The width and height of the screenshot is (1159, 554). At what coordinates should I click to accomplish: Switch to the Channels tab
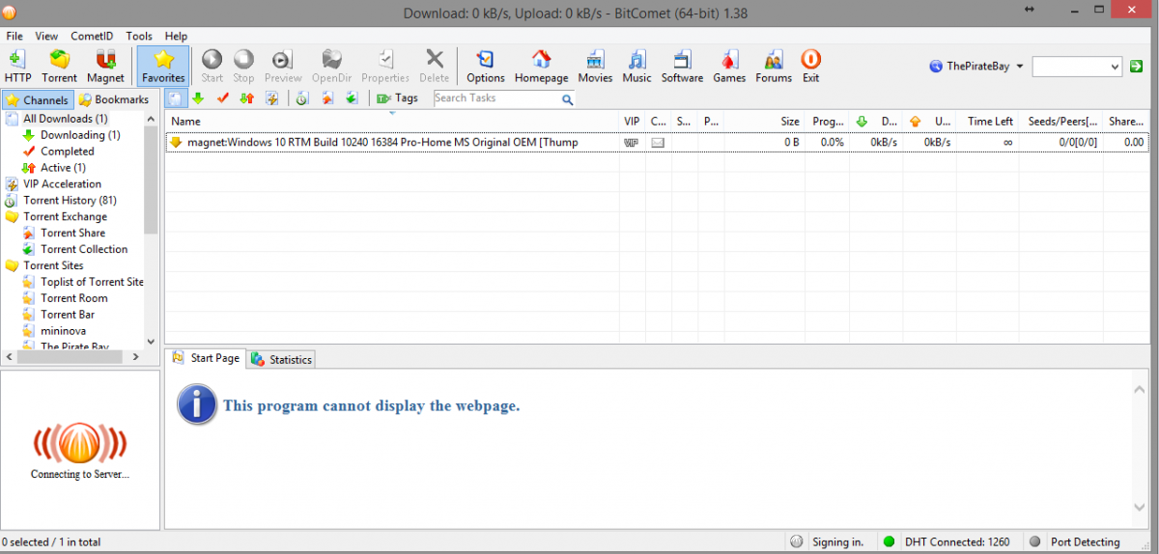click(x=38, y=99)
